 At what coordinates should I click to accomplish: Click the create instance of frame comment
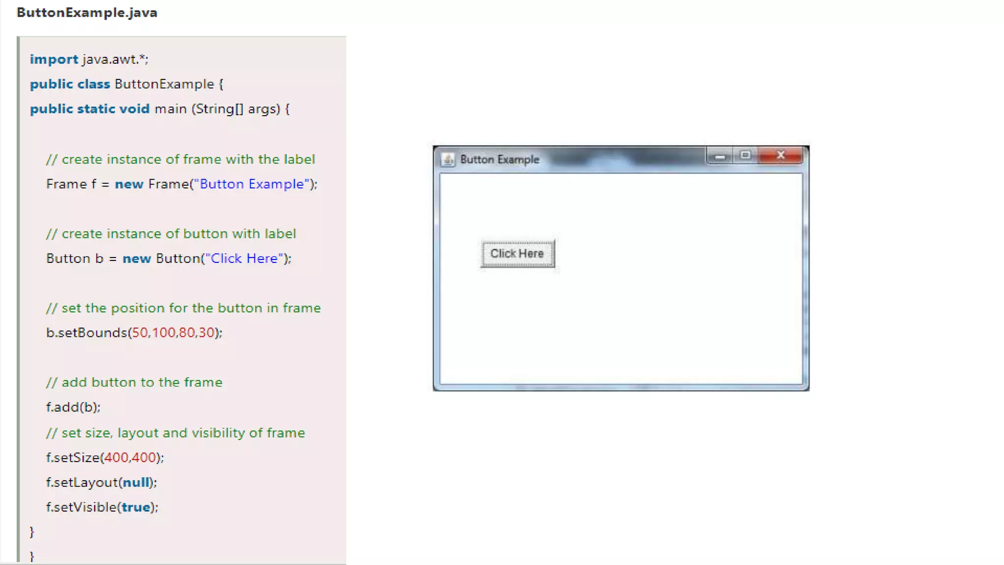click(x=180, y=159)
